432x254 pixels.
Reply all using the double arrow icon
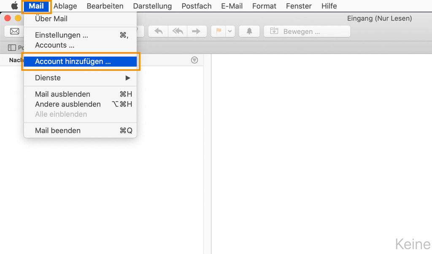click(178, 31)
